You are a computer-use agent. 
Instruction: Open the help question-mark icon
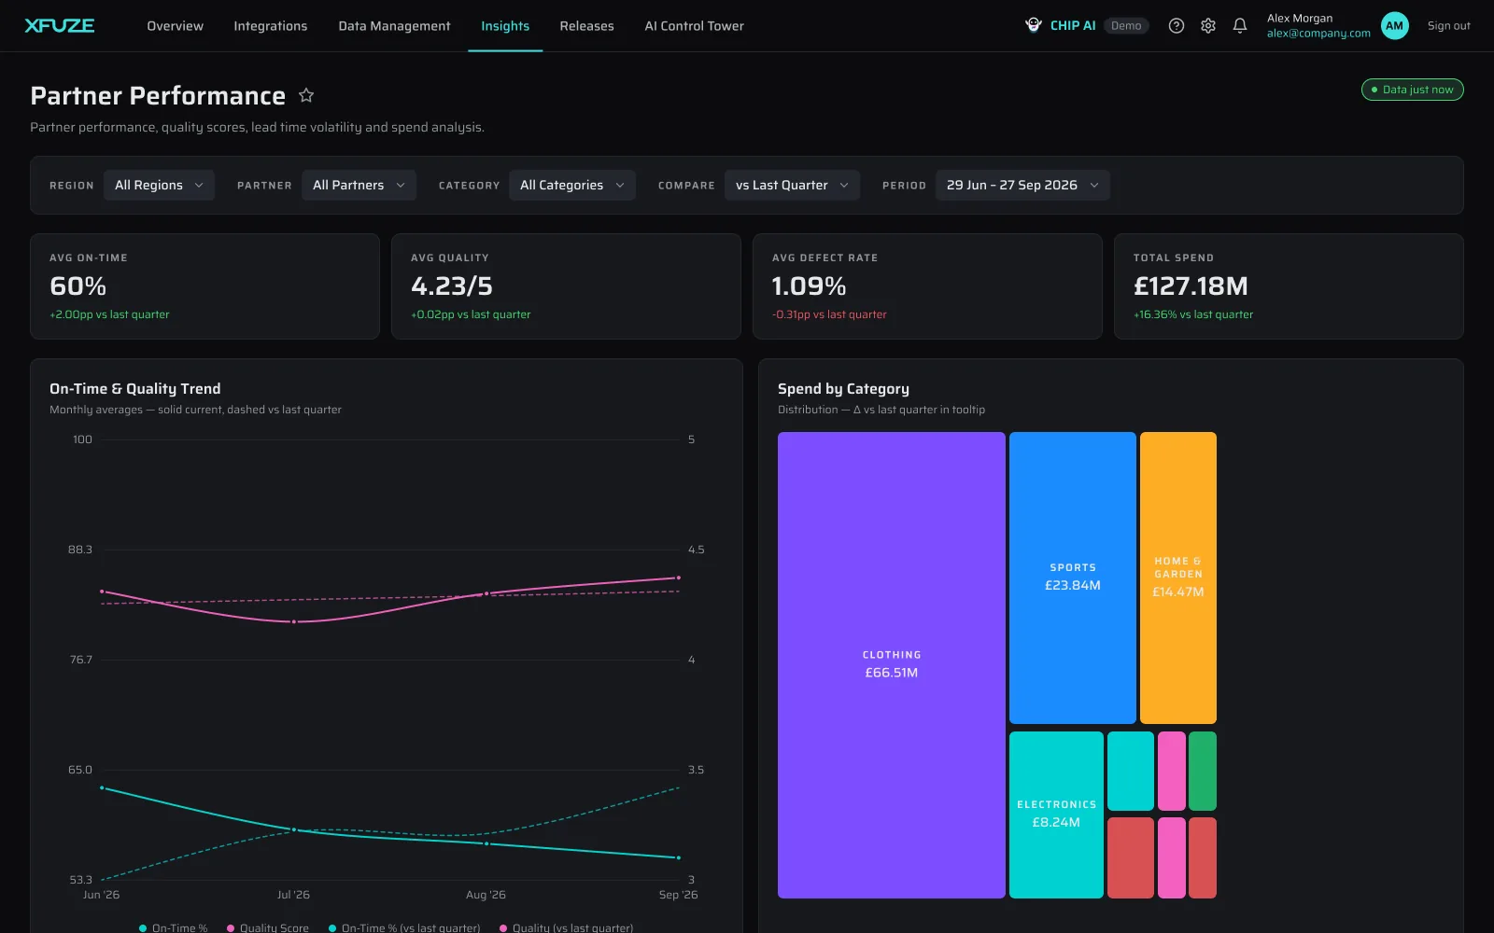(x=1177, y=26)
